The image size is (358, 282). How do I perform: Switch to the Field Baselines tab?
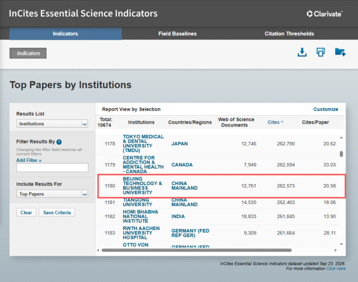[177, 34]
